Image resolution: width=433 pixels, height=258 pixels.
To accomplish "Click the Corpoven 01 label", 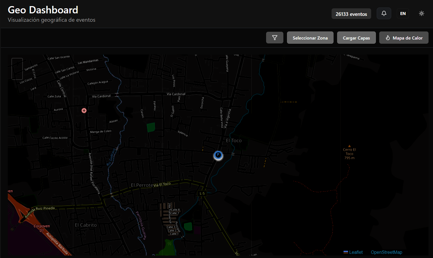I will [x=42, y=228].
